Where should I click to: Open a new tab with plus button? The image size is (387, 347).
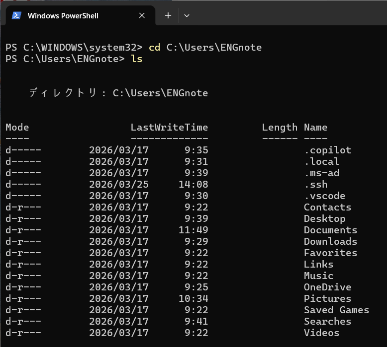coord(168,16)
